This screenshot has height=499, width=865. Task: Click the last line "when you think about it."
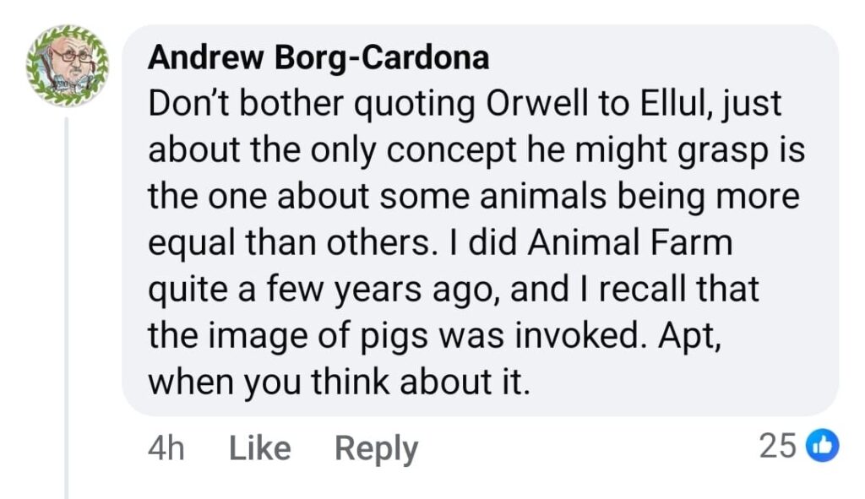[x=340, y=382]
